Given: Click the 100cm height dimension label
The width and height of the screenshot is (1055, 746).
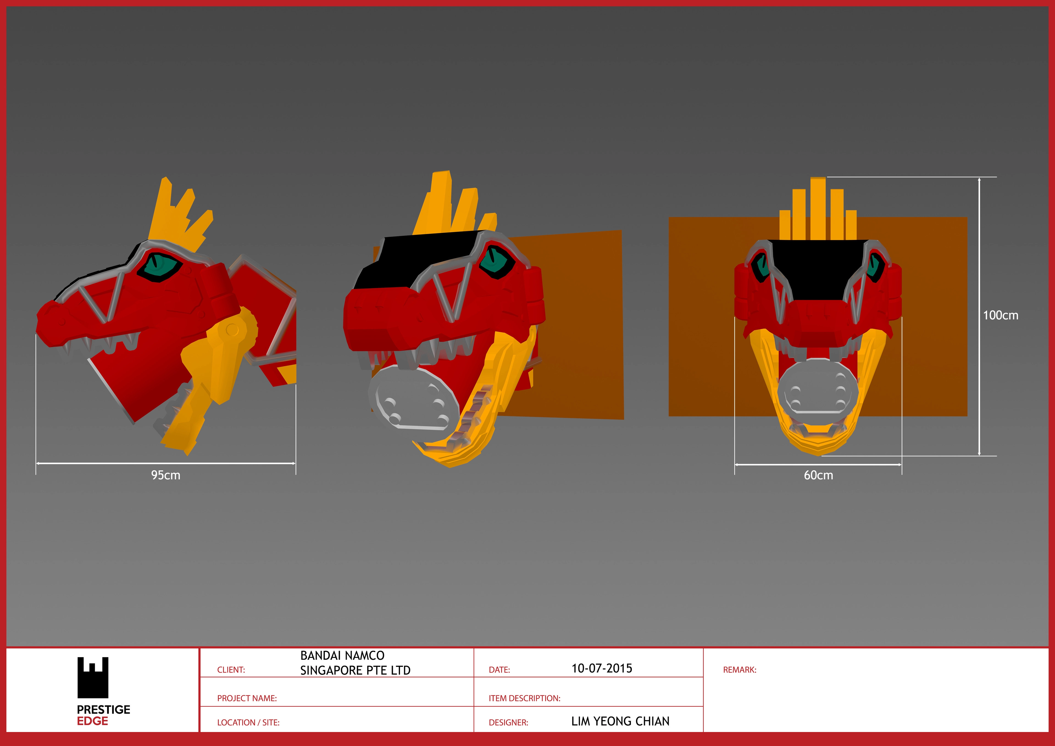Looking at the screenshot, I should pyautogui.click(x=1000, y=315).
